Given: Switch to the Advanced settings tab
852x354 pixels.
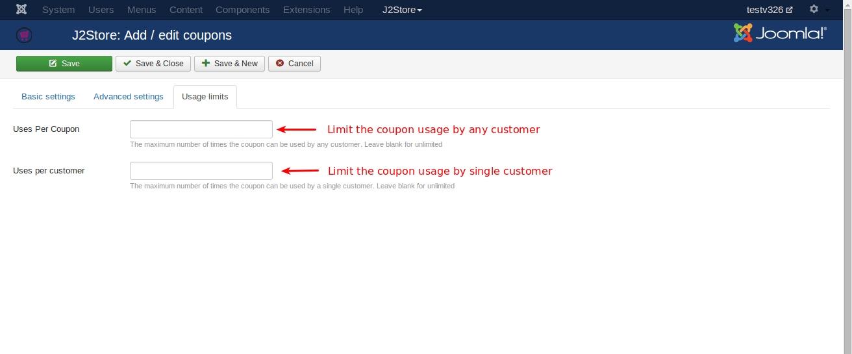Looking at the screenshot, I should coord(129,97).
